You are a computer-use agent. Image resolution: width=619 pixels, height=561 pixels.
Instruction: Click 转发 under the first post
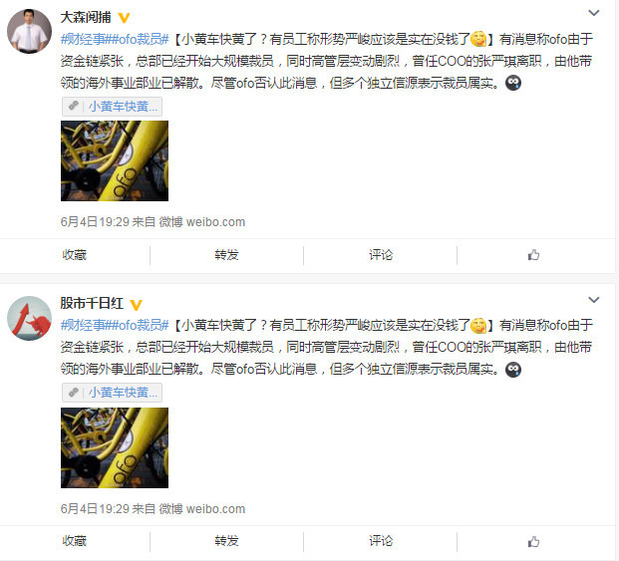226,255
